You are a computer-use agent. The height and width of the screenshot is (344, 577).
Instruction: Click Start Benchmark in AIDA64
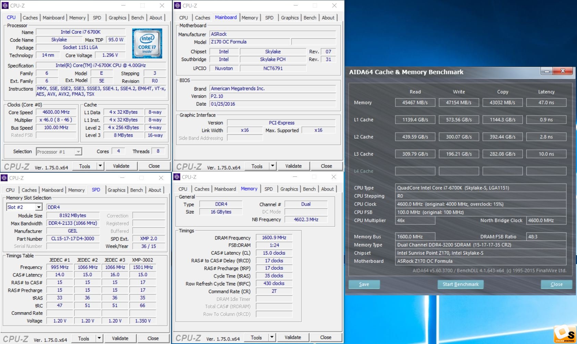pos(461,284)
